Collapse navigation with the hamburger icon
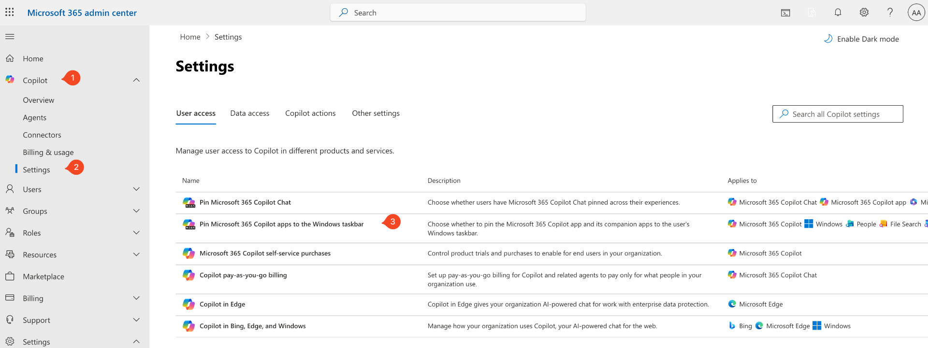928x348 pixels. [10, 37]
